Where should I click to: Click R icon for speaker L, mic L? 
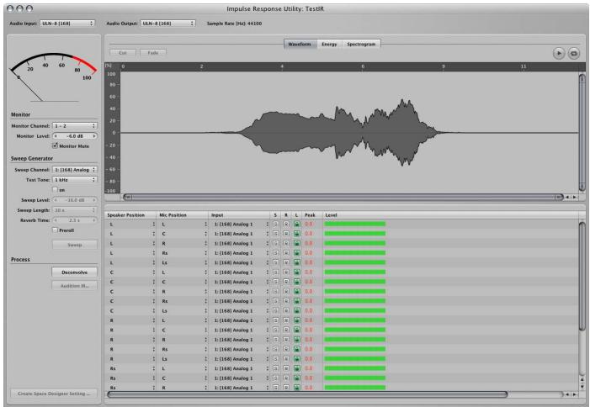286,224
